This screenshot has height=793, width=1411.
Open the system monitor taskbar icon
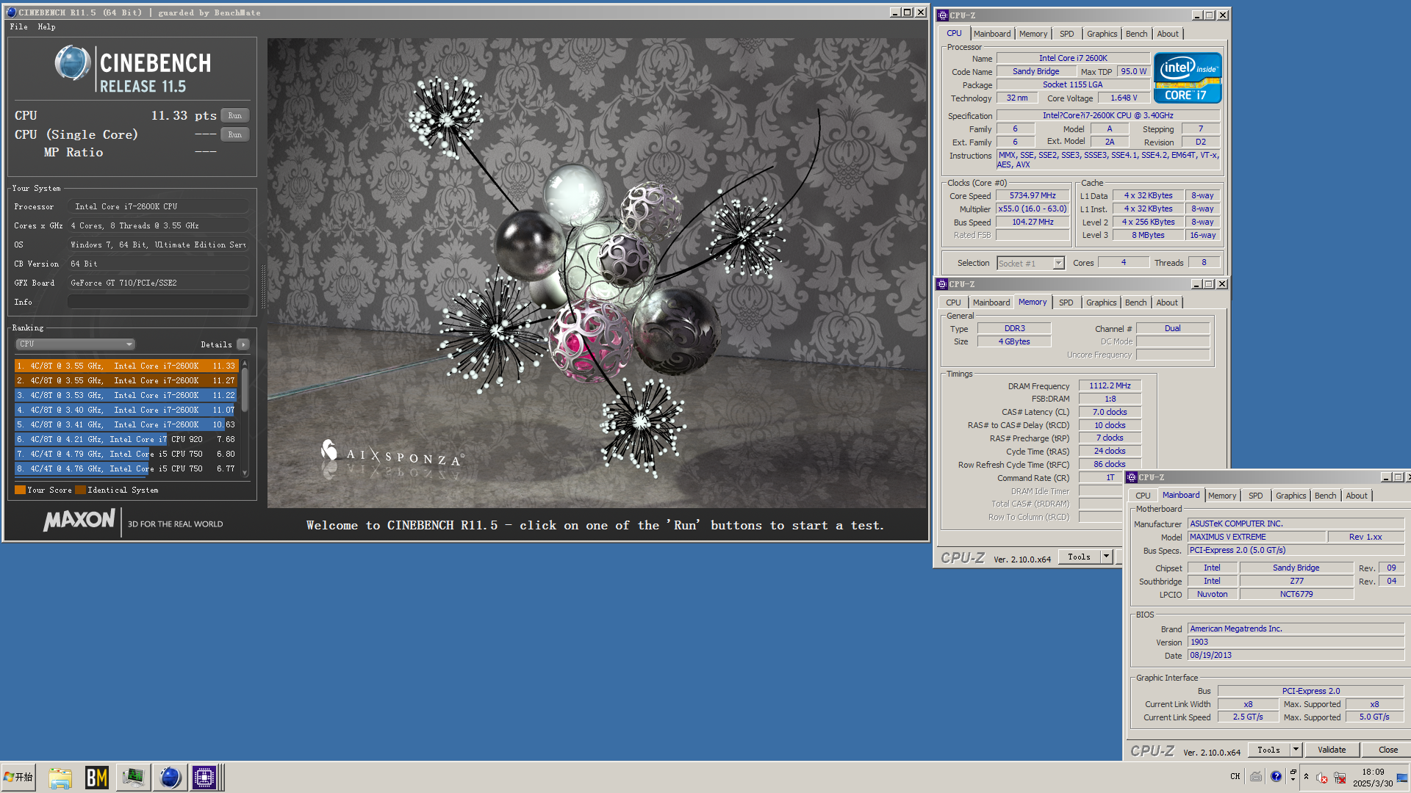pos(133,778)
